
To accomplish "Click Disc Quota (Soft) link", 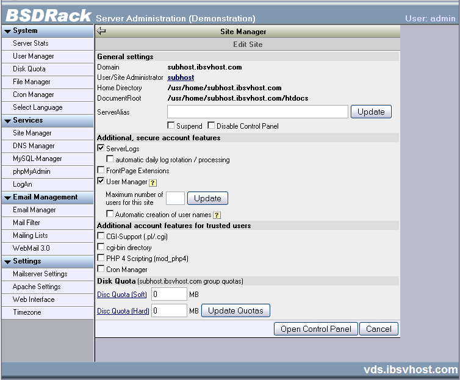I will 122,295.
